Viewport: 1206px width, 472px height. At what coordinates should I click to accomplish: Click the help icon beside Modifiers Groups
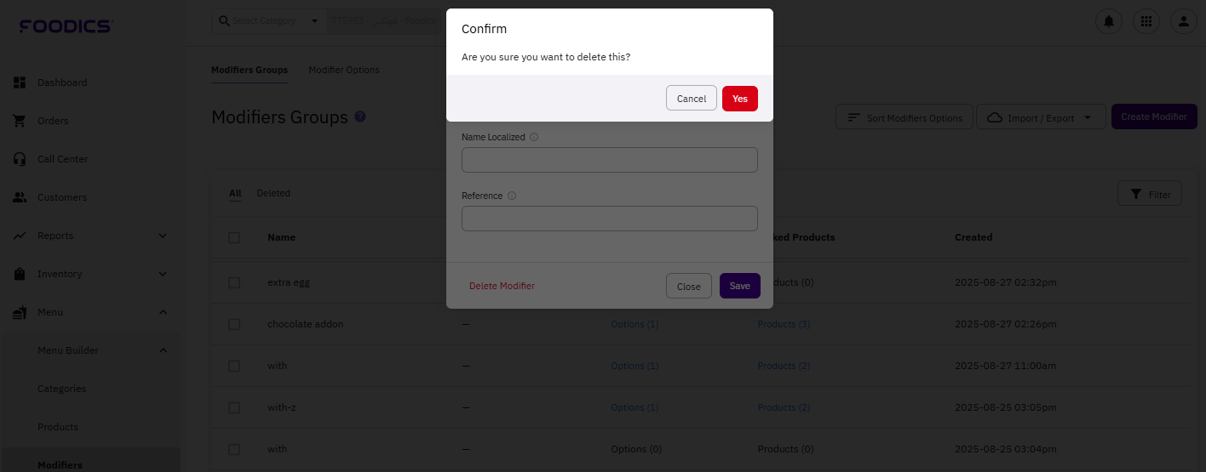click(x=360, y=117)
